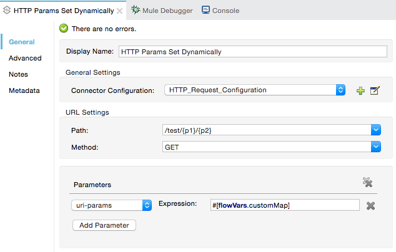
Task: Select the Advanced section in sidebar
Action: coord(25,58)
